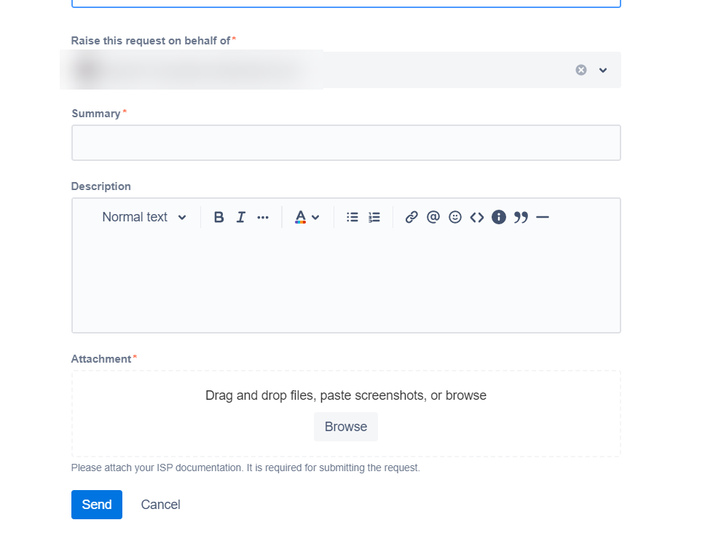Insert a quote block in the description
713x560 pixels.
click(520, 216)
